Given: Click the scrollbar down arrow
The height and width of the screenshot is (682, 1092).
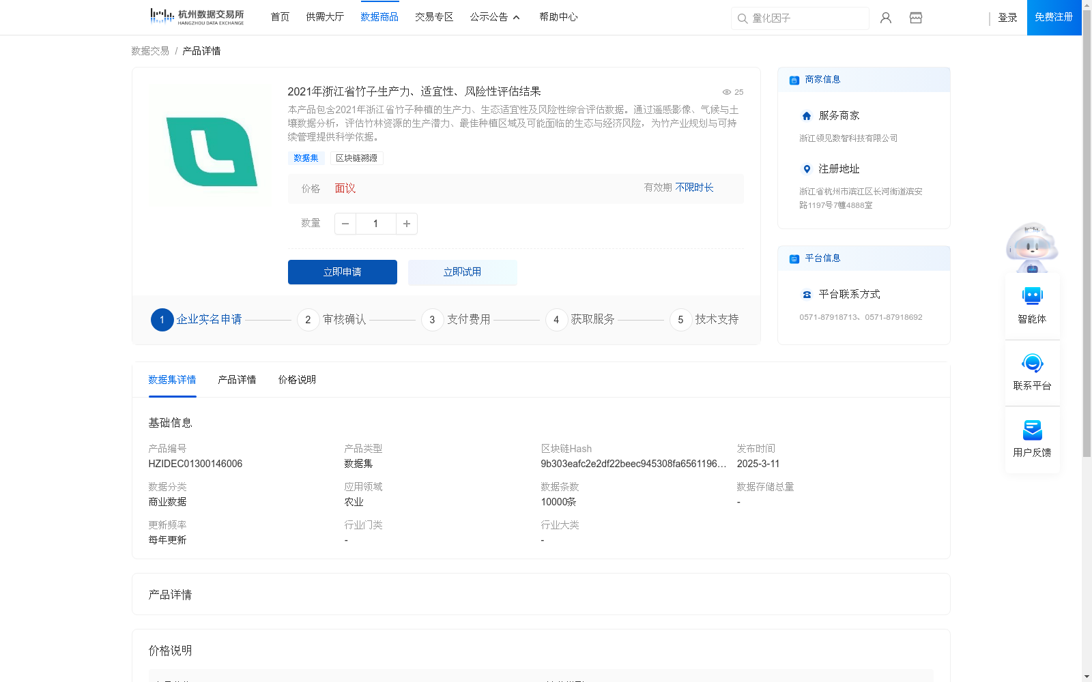Looking at the screenshot, I should tap(1087, 677).
